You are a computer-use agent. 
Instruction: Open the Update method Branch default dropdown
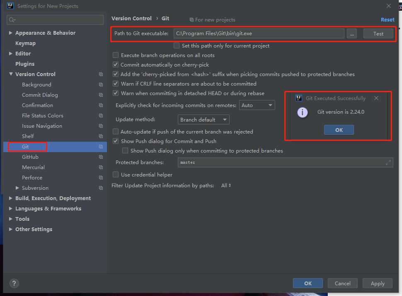click(x=203, y=119)
